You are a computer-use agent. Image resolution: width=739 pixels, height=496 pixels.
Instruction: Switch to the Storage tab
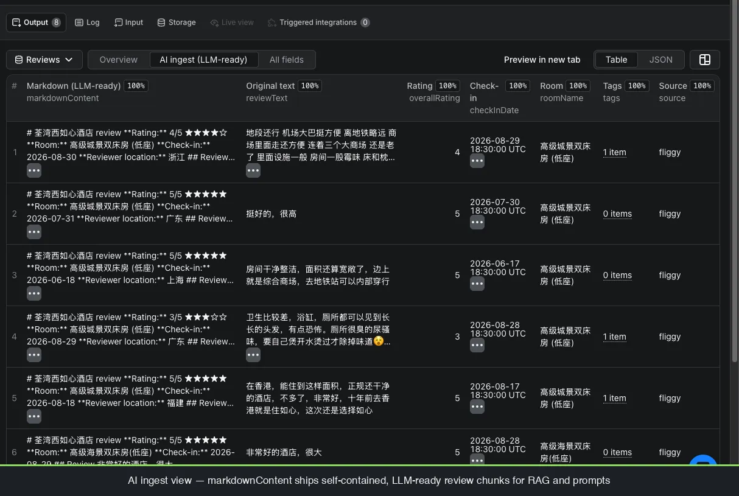(x=177, y=23)
